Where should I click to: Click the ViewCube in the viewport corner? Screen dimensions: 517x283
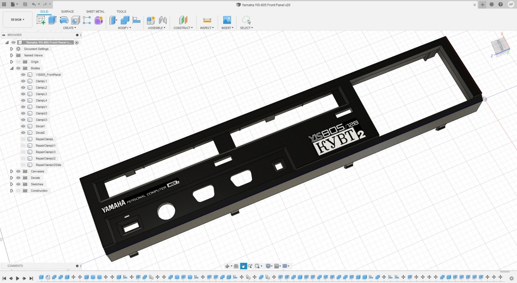pyautogui.click(x=500, y=47)
